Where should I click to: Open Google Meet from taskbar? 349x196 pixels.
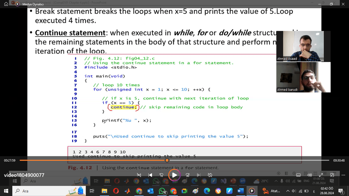pos(184,191)
